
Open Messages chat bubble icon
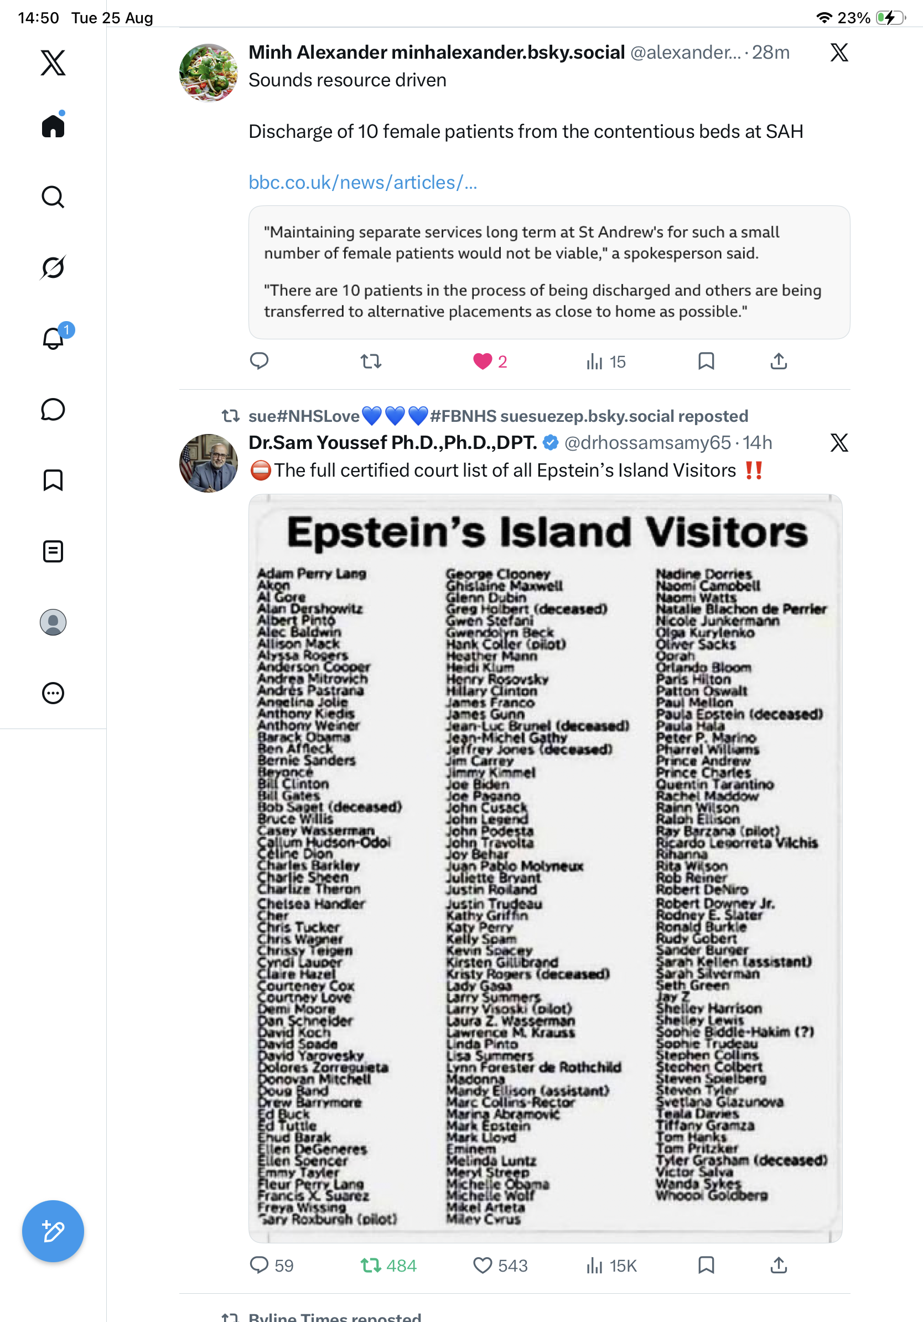coord(53,409)
